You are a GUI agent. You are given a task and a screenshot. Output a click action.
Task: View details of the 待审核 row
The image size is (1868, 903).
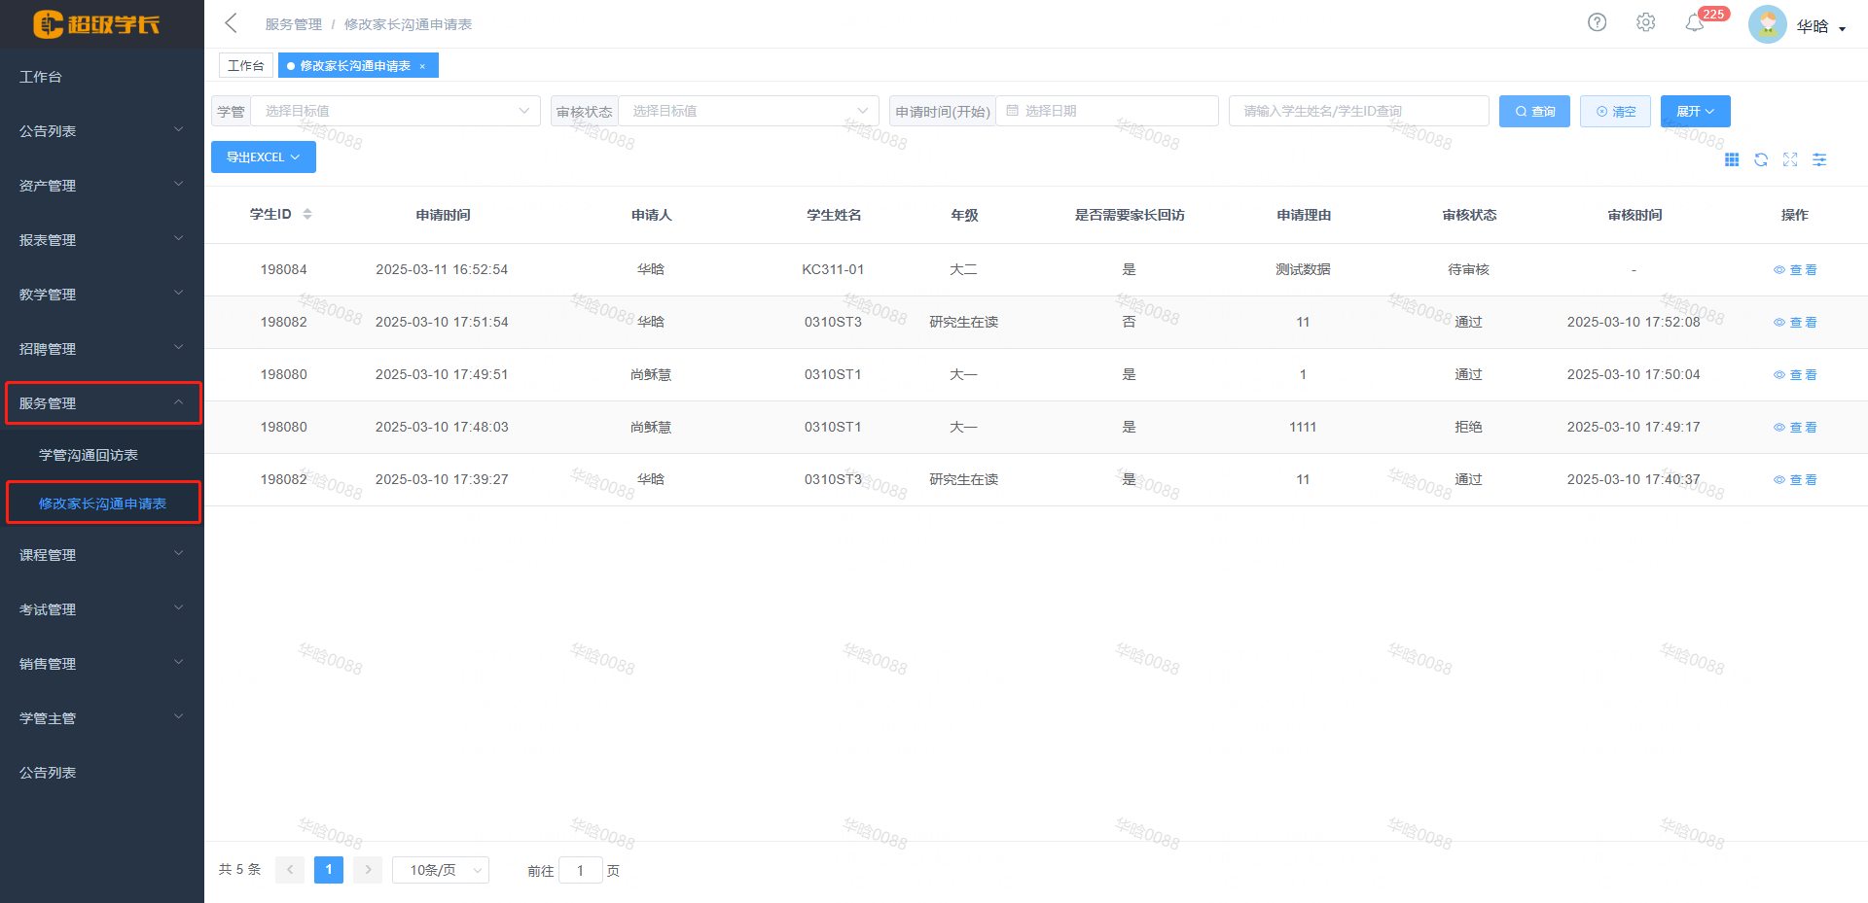[x=1795, y=270]
